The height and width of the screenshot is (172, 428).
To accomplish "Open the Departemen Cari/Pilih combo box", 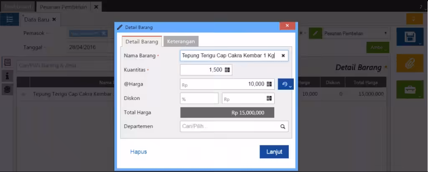I will (x=234, y=126).
